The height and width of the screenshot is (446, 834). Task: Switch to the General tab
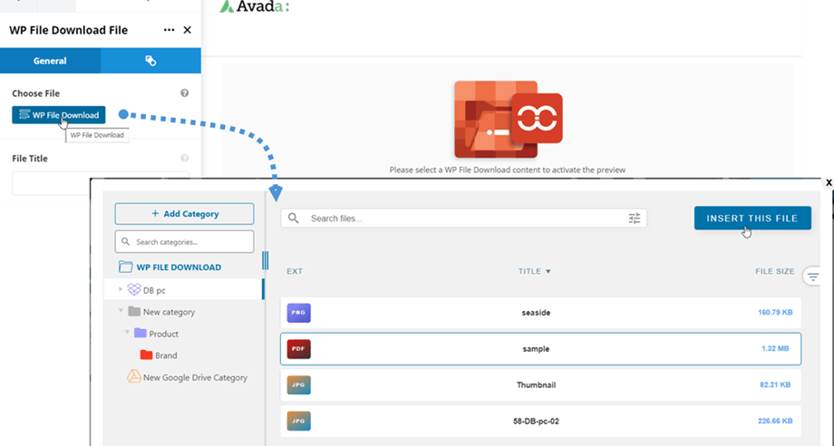point(50,61)
